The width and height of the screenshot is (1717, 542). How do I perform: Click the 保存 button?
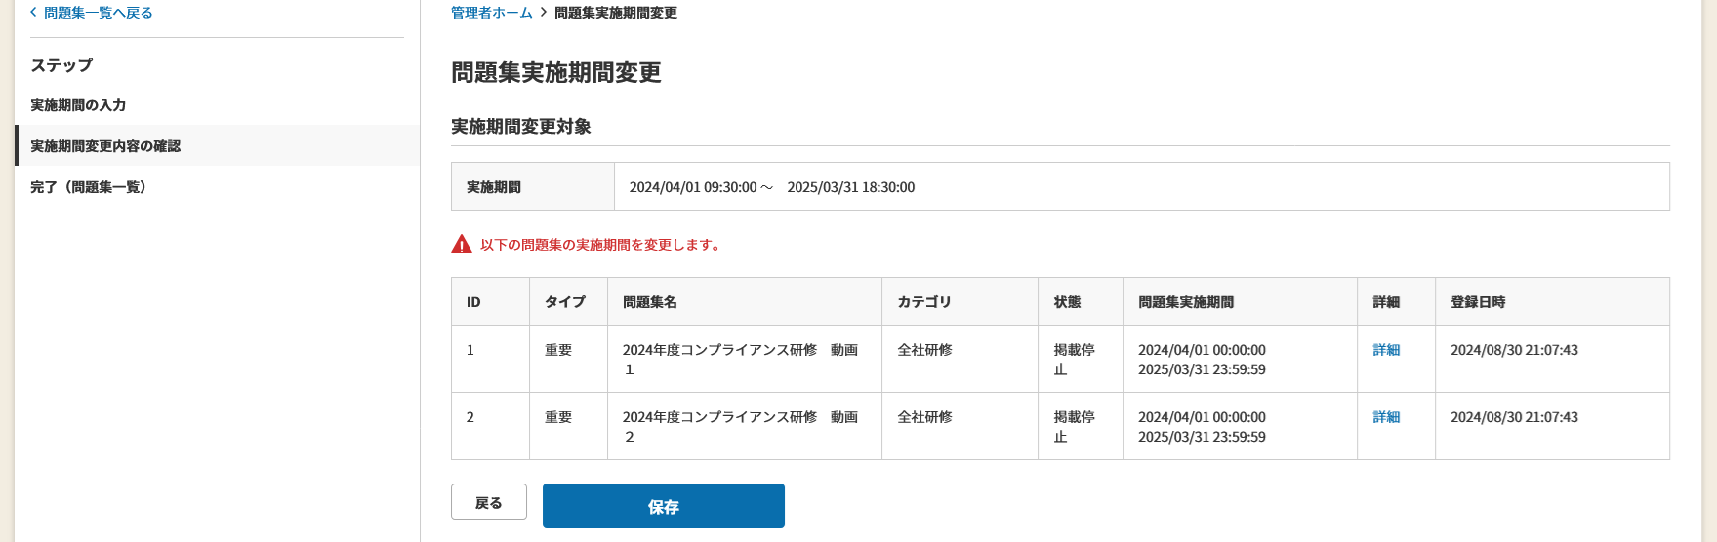[664, 506]
